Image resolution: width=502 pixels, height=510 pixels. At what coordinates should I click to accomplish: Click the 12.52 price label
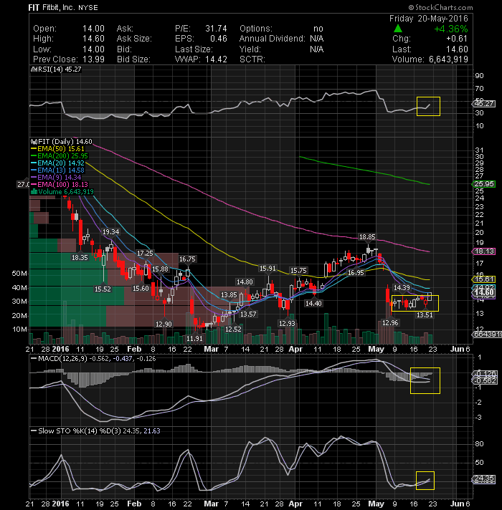[233, 329]
